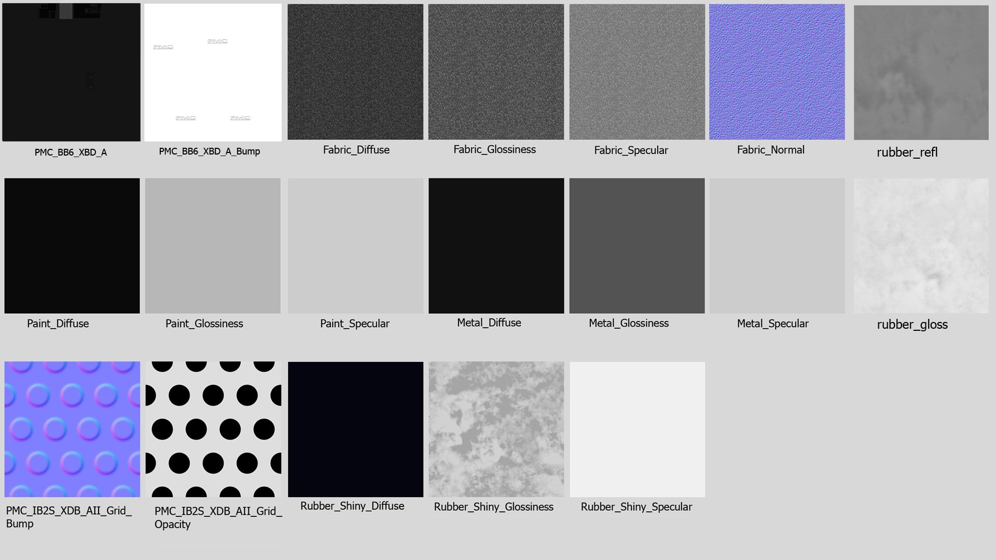Open the rubber_gloss cloudy thumbnail
Screen dimensions: 996x560
click(921, 245)
